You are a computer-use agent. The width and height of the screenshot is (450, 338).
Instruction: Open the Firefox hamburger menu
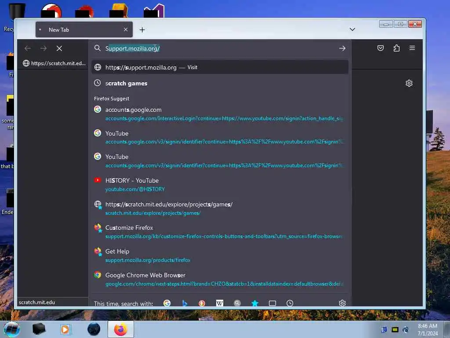(412, 48)
